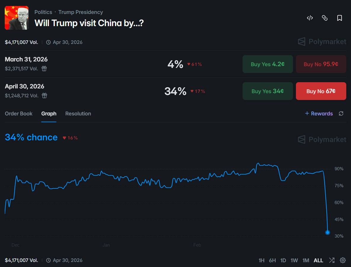351x267 pixels.
Task: Set chart range to ALL
Action: pyautogui.click(x=318, y=260)
